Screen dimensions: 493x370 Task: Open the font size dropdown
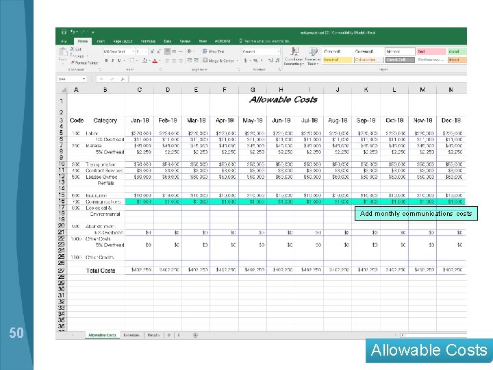[147, 51]
